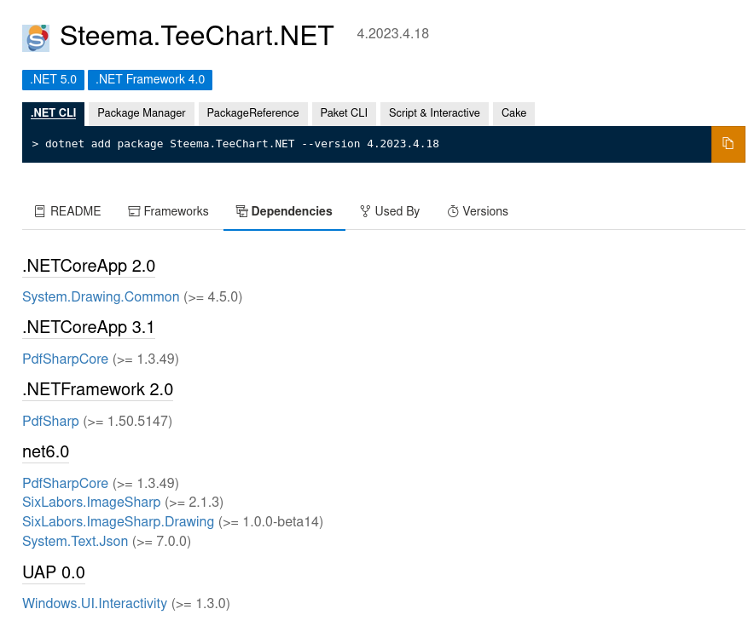Open PdfSharpCore link under .NETCoreApp 3.1
Screen dimensions: 754x632
(x=66, y=359)
